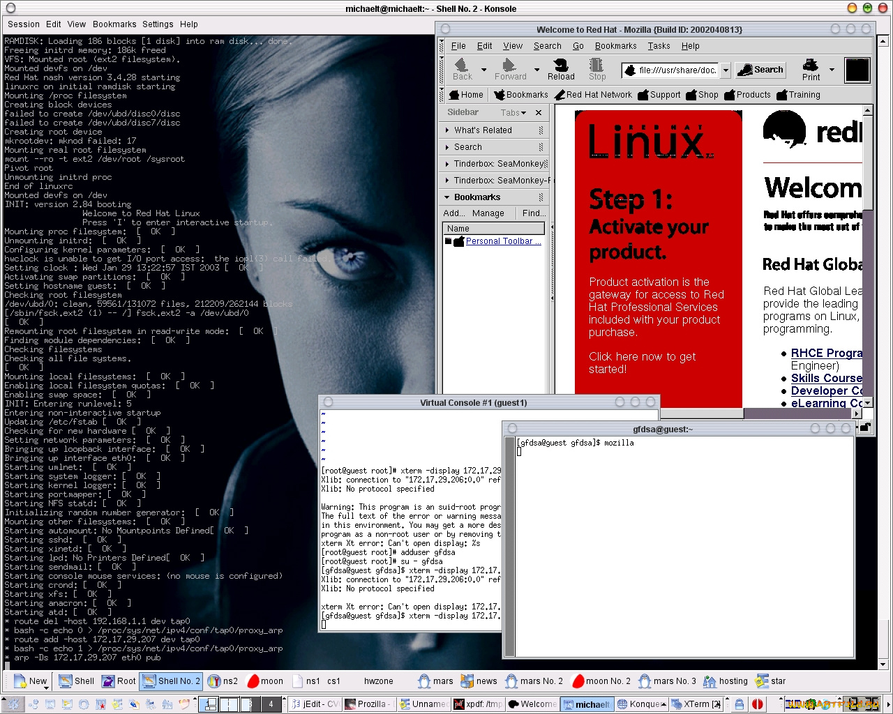The width and height of the screenshot is (893, 714).
Task: Click the New session icon in Konsole
Action: coord(31,681)
